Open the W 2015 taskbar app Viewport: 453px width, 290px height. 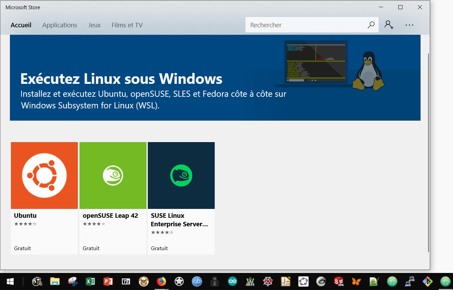250,281
